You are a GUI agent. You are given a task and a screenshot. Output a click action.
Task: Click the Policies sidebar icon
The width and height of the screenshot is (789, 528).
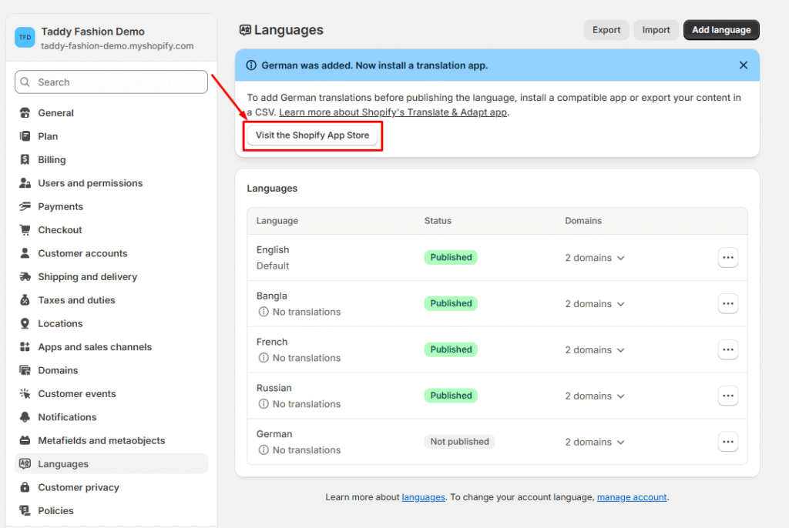[x=25, y=510]
